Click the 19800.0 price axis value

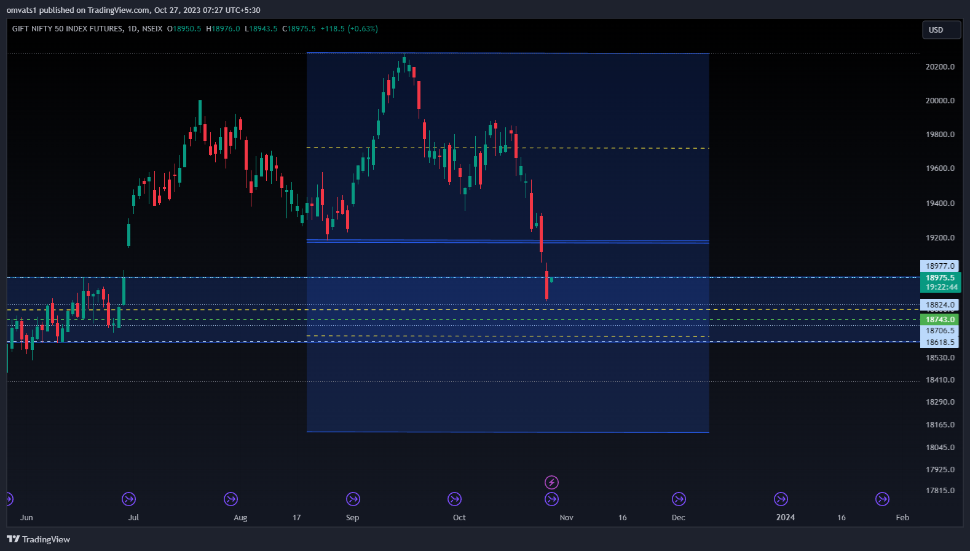pyautogui.click(x=940, y=134)
